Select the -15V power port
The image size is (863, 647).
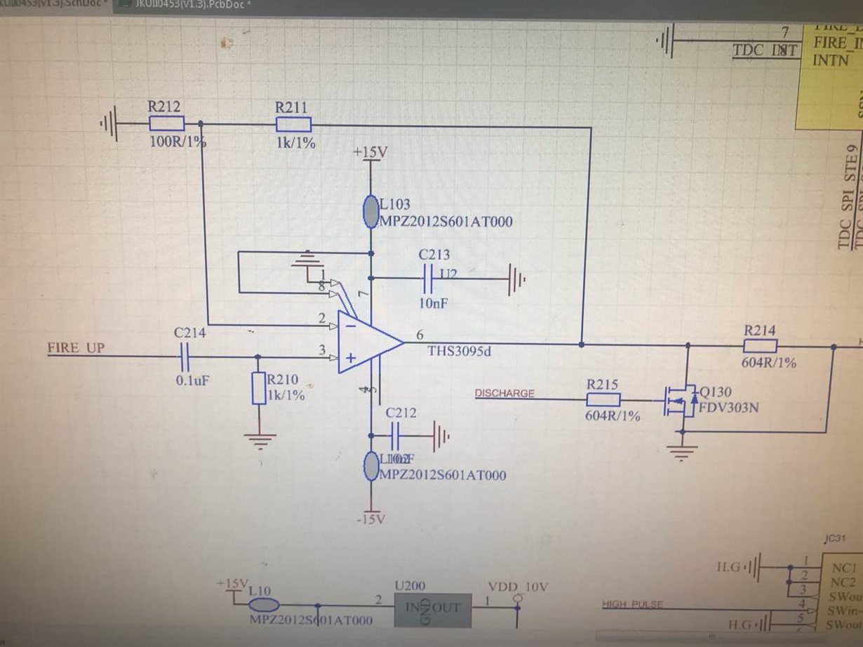(x=370, y=516)
